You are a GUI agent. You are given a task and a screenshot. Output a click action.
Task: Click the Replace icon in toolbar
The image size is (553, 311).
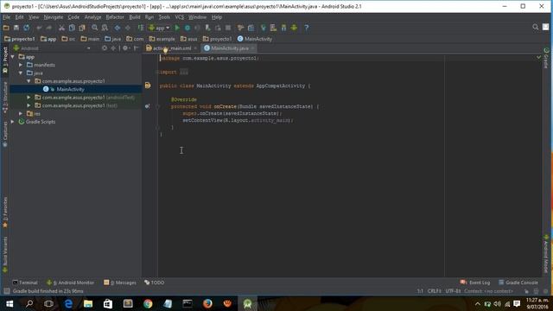[x=105, y=28]
